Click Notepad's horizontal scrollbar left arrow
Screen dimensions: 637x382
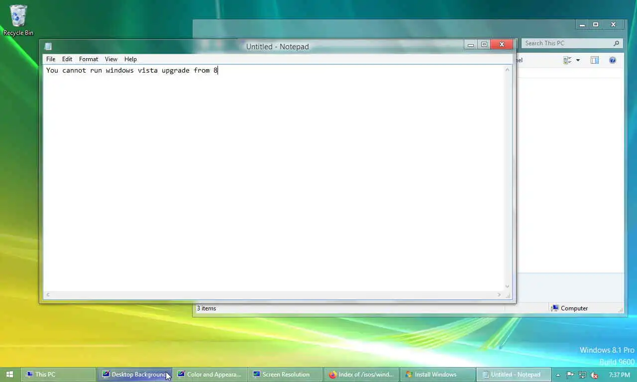(48, 295)
